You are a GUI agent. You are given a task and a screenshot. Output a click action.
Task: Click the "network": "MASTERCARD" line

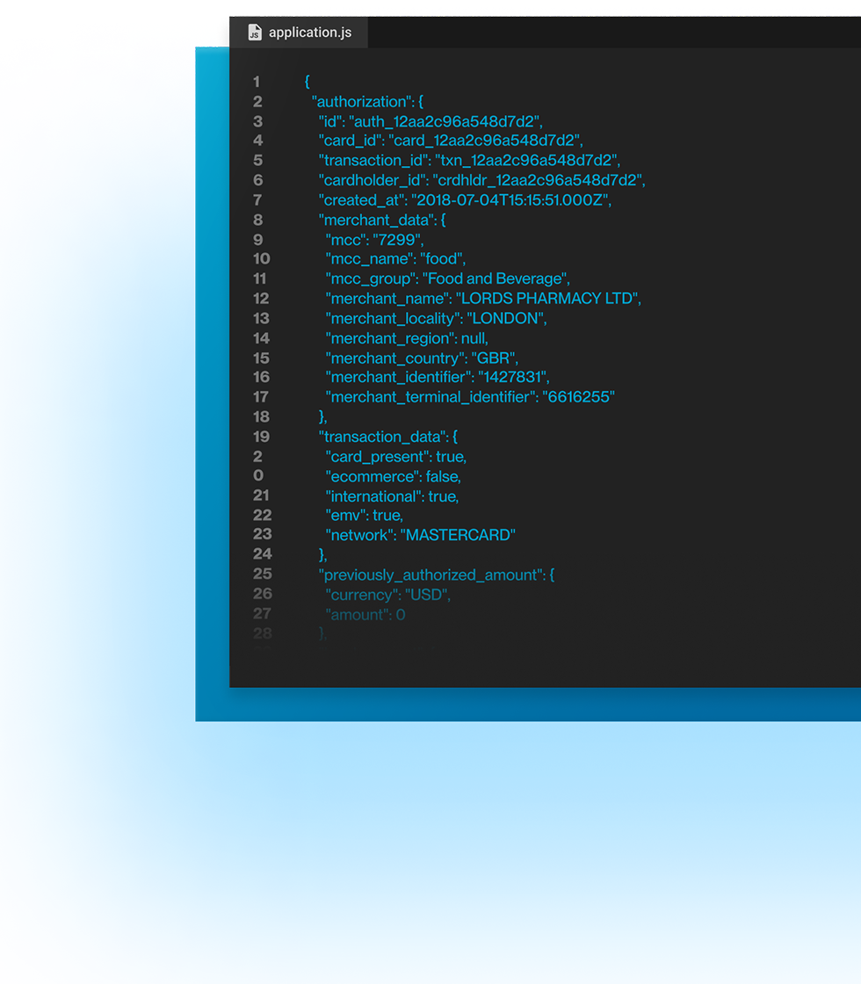pos(421,535)
